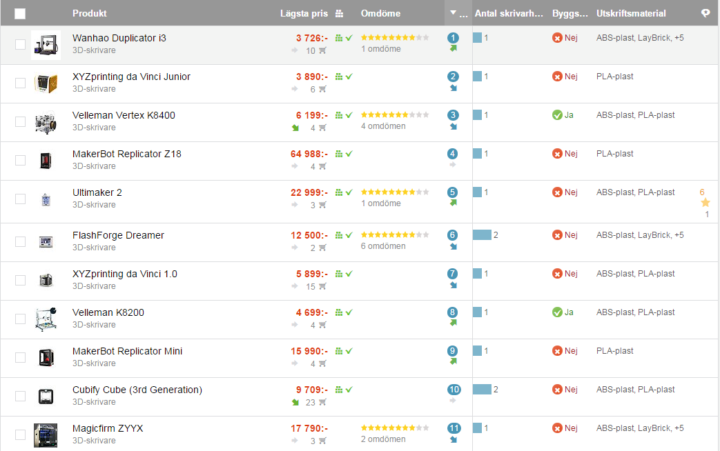Check the MakerBot Replicator Z18 checkbox
The width and height of the screenshot is (720, 451).
tap(20, 160)
